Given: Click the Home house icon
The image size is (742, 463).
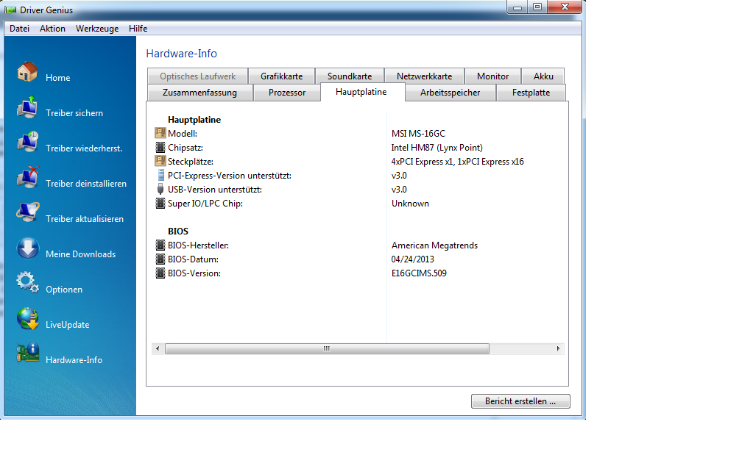Looking at the screenshot, I should coord(28,72).
